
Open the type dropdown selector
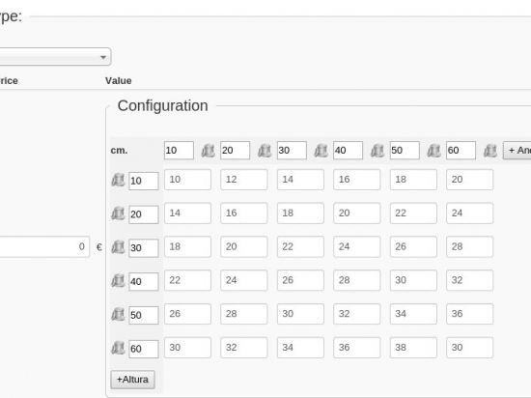(x=55, y=57)
